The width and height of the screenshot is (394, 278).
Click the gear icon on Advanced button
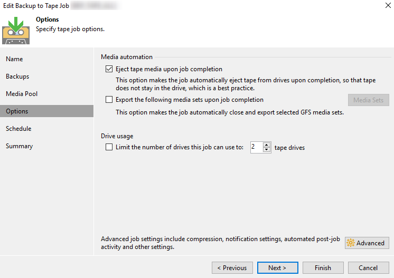click(x=351, y=243)
